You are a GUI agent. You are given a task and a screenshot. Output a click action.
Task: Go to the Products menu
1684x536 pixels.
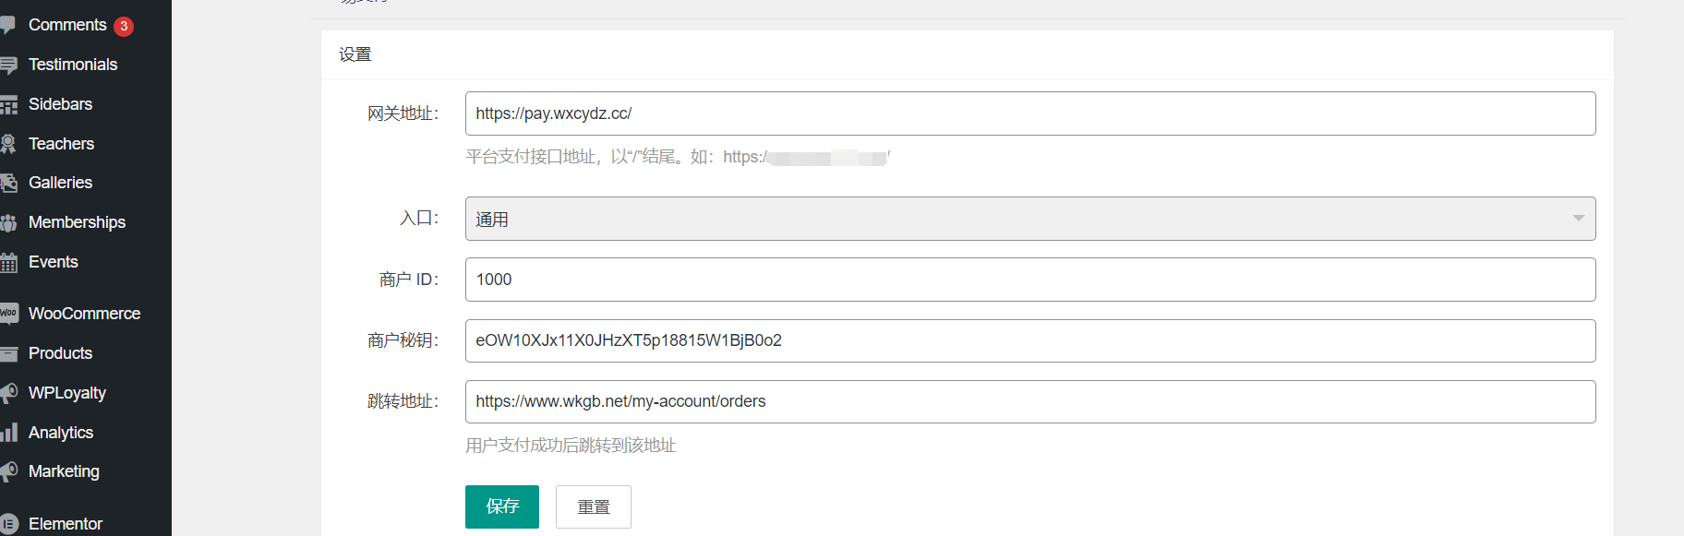pyautogui.click(x=60, y=353)
